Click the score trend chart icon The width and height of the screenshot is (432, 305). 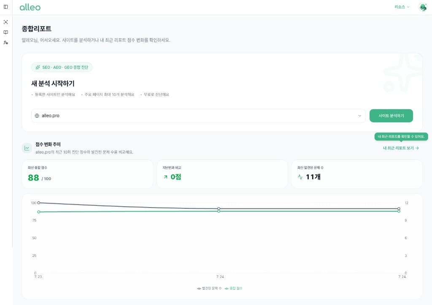27,148
